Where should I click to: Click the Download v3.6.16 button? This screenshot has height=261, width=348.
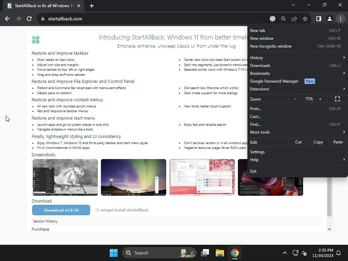[x=61, y=210]
